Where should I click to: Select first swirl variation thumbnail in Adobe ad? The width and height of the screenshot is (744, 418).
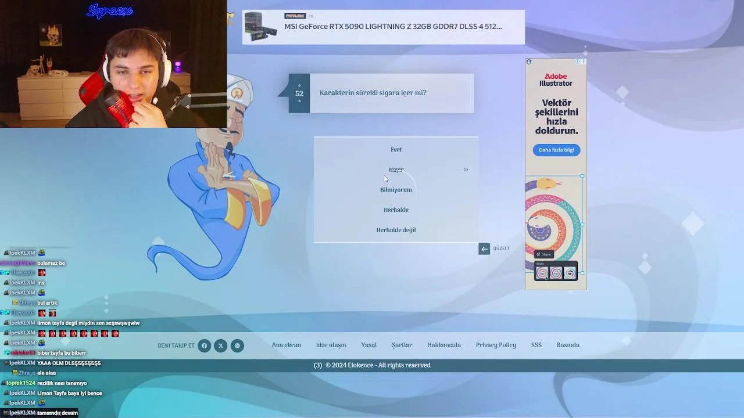542,273
